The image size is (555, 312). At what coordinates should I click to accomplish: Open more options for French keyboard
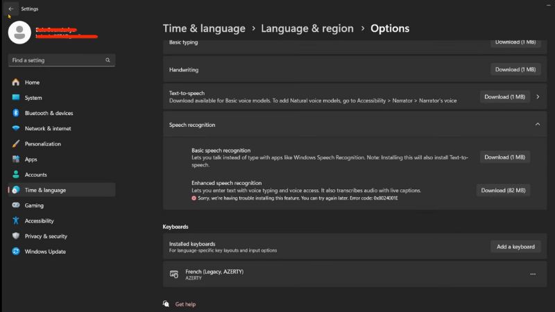click(533, 275)
